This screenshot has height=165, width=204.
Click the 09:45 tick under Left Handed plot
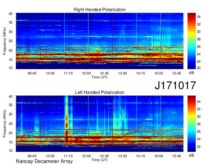point(32,156)
